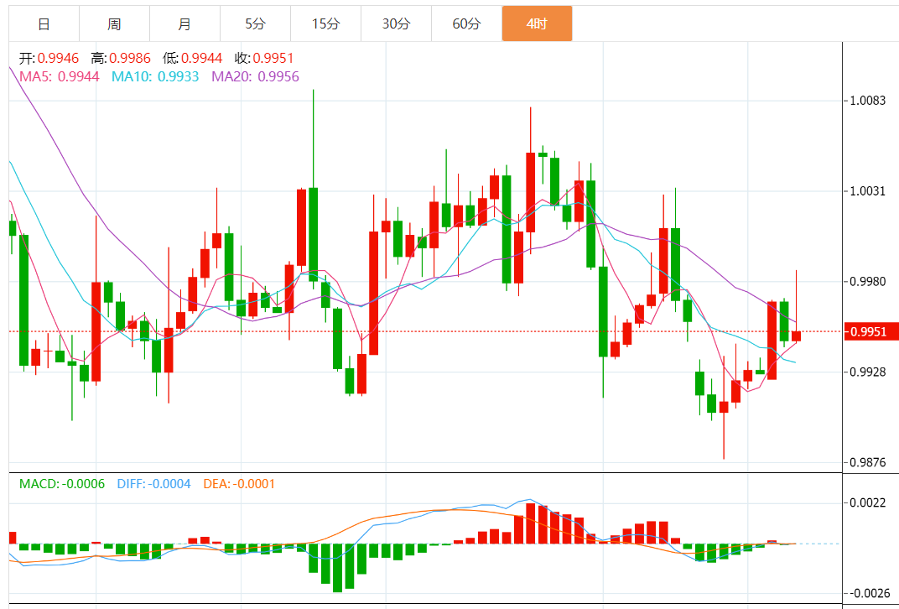The height and width of the screenshot is (609, 899).
Task: Switch to the 日 daily timeframe tab
Action: [44, 24]
